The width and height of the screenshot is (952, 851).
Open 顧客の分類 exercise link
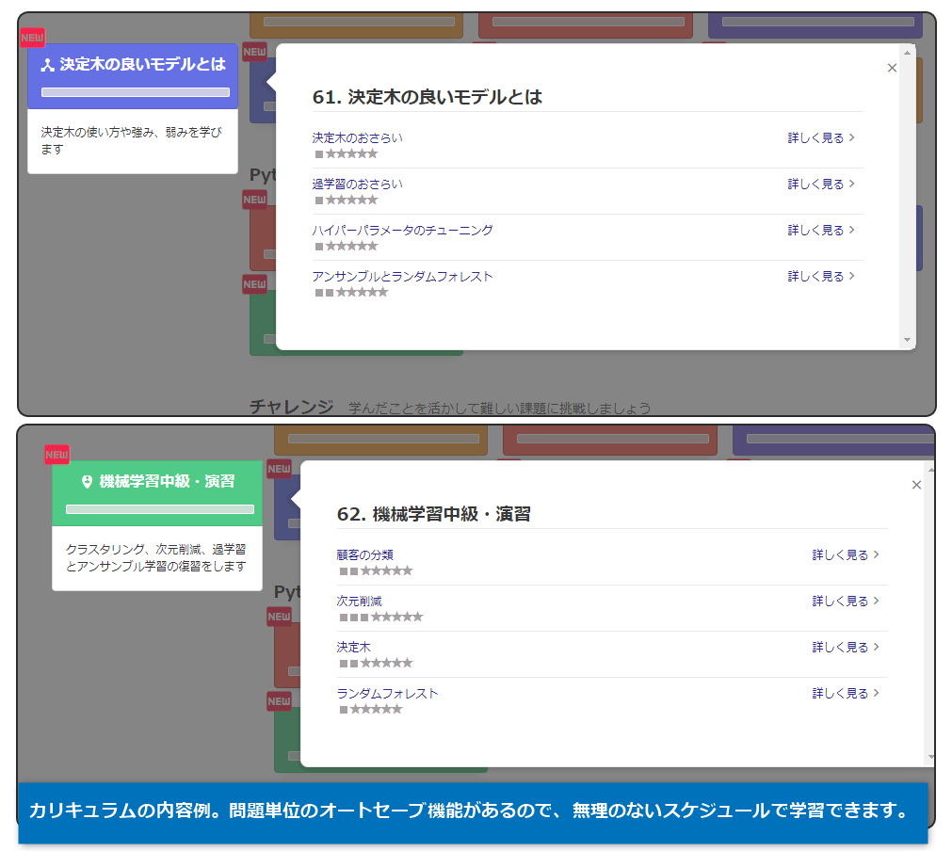(x=365, y=554)
